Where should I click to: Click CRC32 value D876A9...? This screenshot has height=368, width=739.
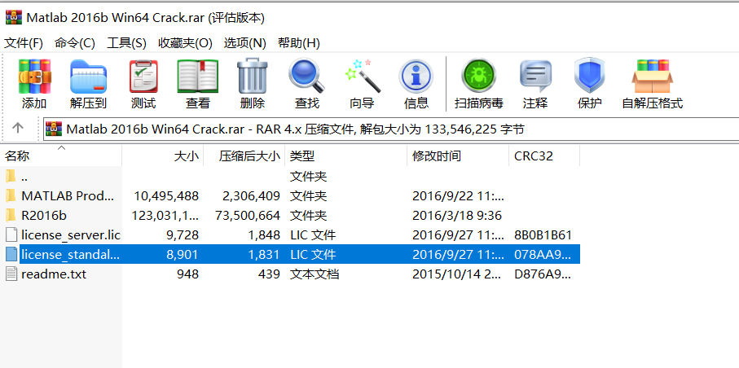[543, 274]
